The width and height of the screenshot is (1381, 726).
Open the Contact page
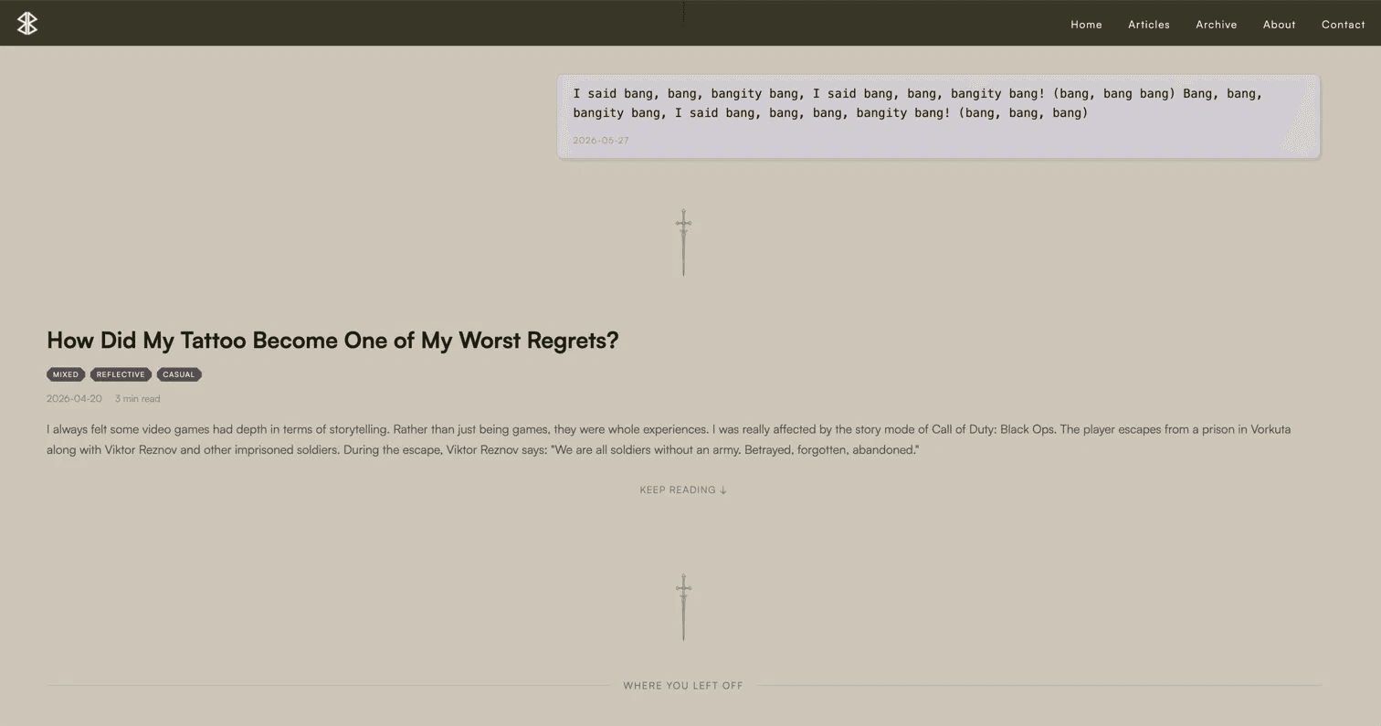coord(1343,25)
